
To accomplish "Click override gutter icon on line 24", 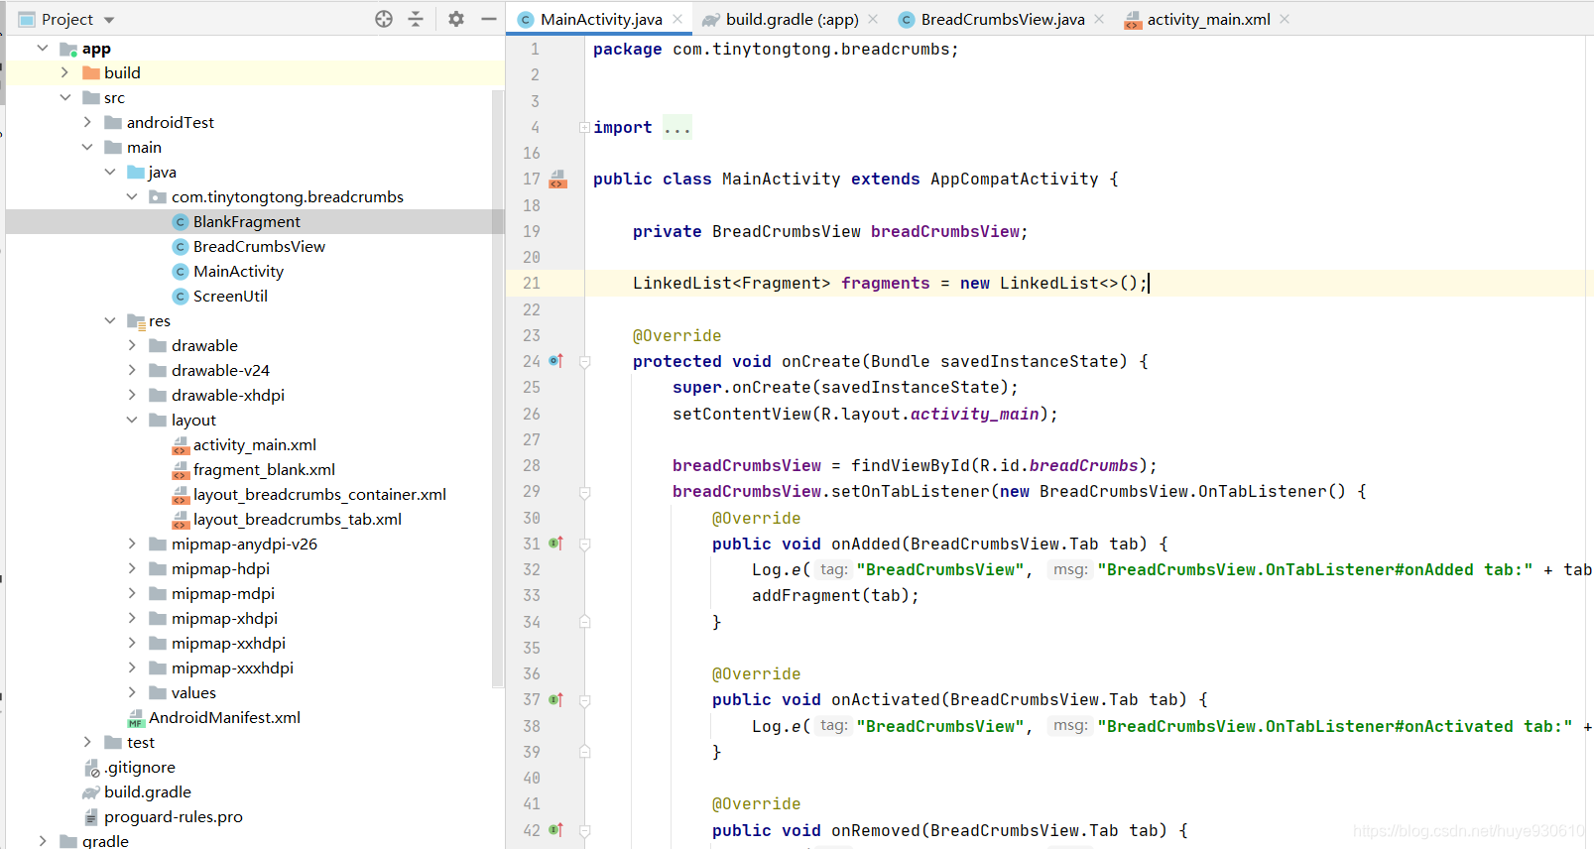I will tap(556, 361).
